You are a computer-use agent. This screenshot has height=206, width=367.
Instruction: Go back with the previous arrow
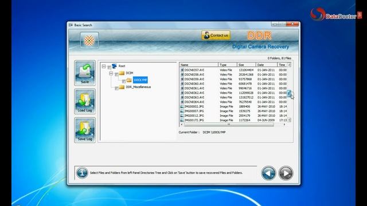click(x=268, y=173)
